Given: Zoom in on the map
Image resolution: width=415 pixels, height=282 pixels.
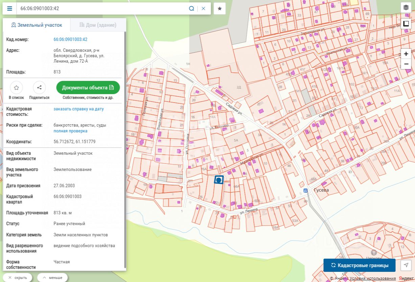Looking at the screenshot, I should [x=406, y=53].
